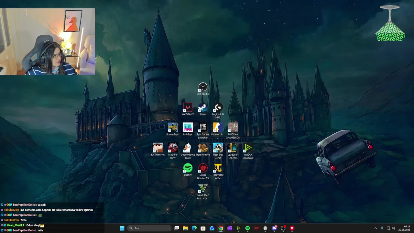The width and height of the screenshot is (414, 233).
Task: Open File Explorer from the taskbar
Action: pos(185,228)
